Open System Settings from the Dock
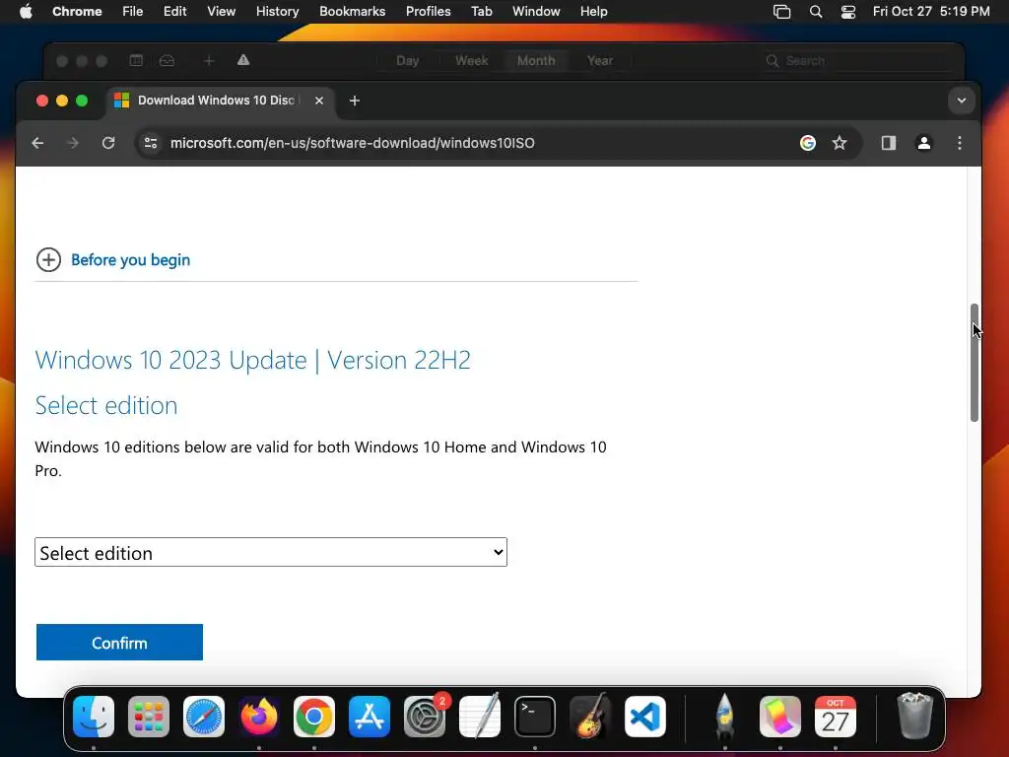The height and width of the screenshot is (757, 1009). (425, 717)
